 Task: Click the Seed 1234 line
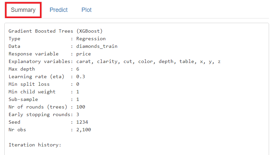[x=48, y=122]
